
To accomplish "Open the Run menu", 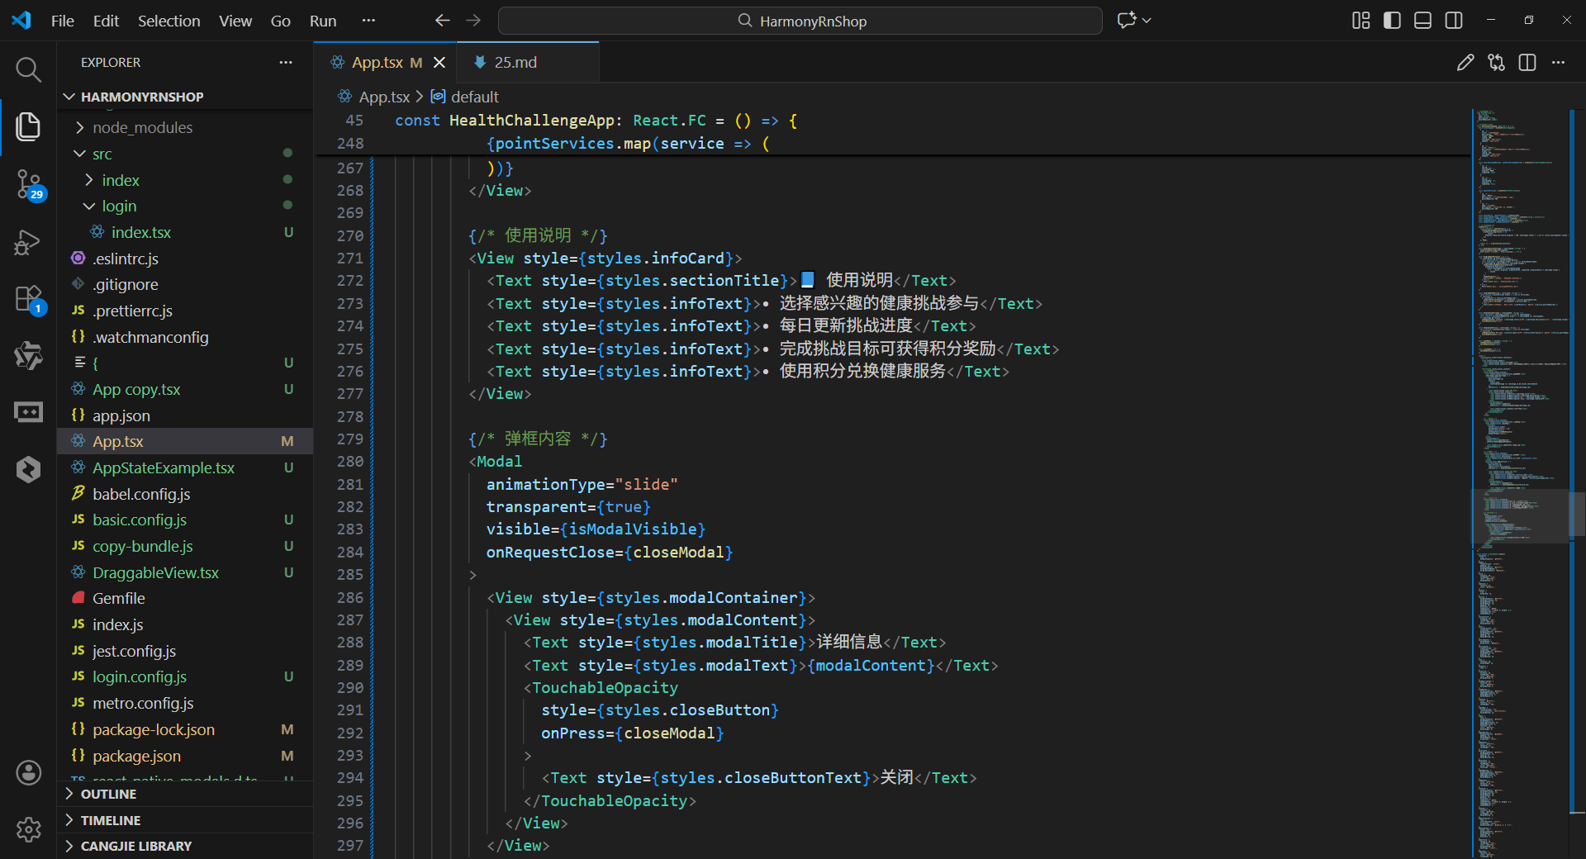I will point(323,21).
